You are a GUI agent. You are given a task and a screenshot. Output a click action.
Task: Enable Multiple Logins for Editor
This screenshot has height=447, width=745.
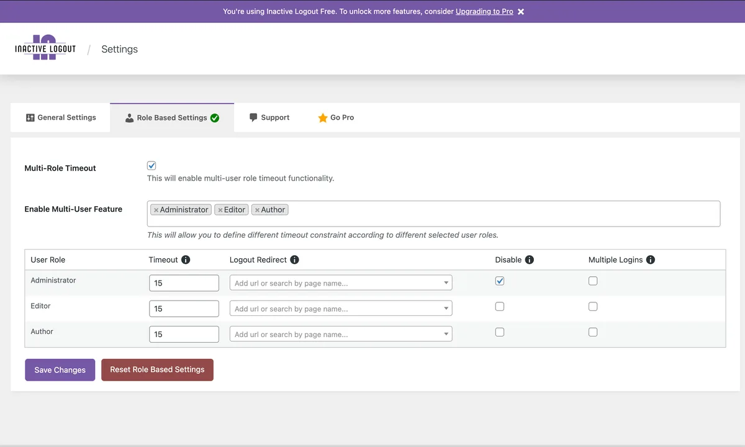tap(593, 306)
